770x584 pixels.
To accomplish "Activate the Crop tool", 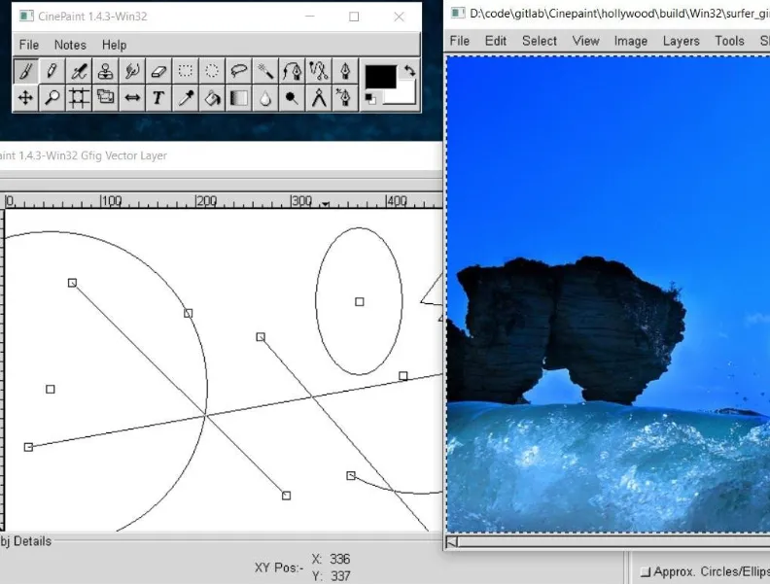I will pos(79,97).
